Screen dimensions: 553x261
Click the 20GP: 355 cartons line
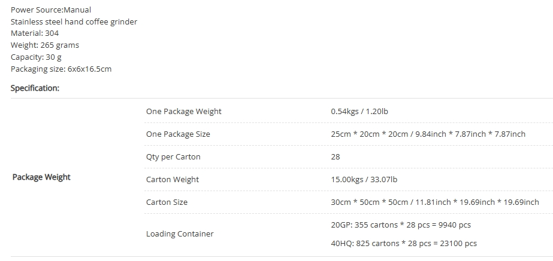click(401, 225)
